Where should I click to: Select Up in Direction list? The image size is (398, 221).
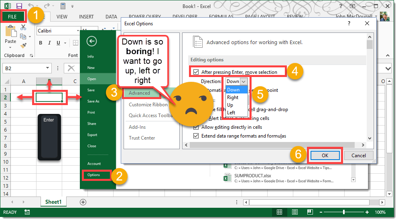(236, 105)
